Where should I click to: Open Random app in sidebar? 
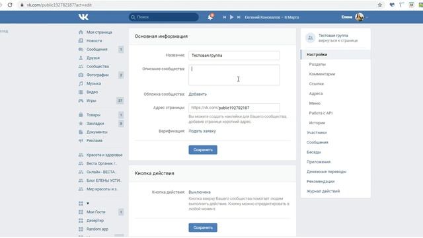pos(97,229)
